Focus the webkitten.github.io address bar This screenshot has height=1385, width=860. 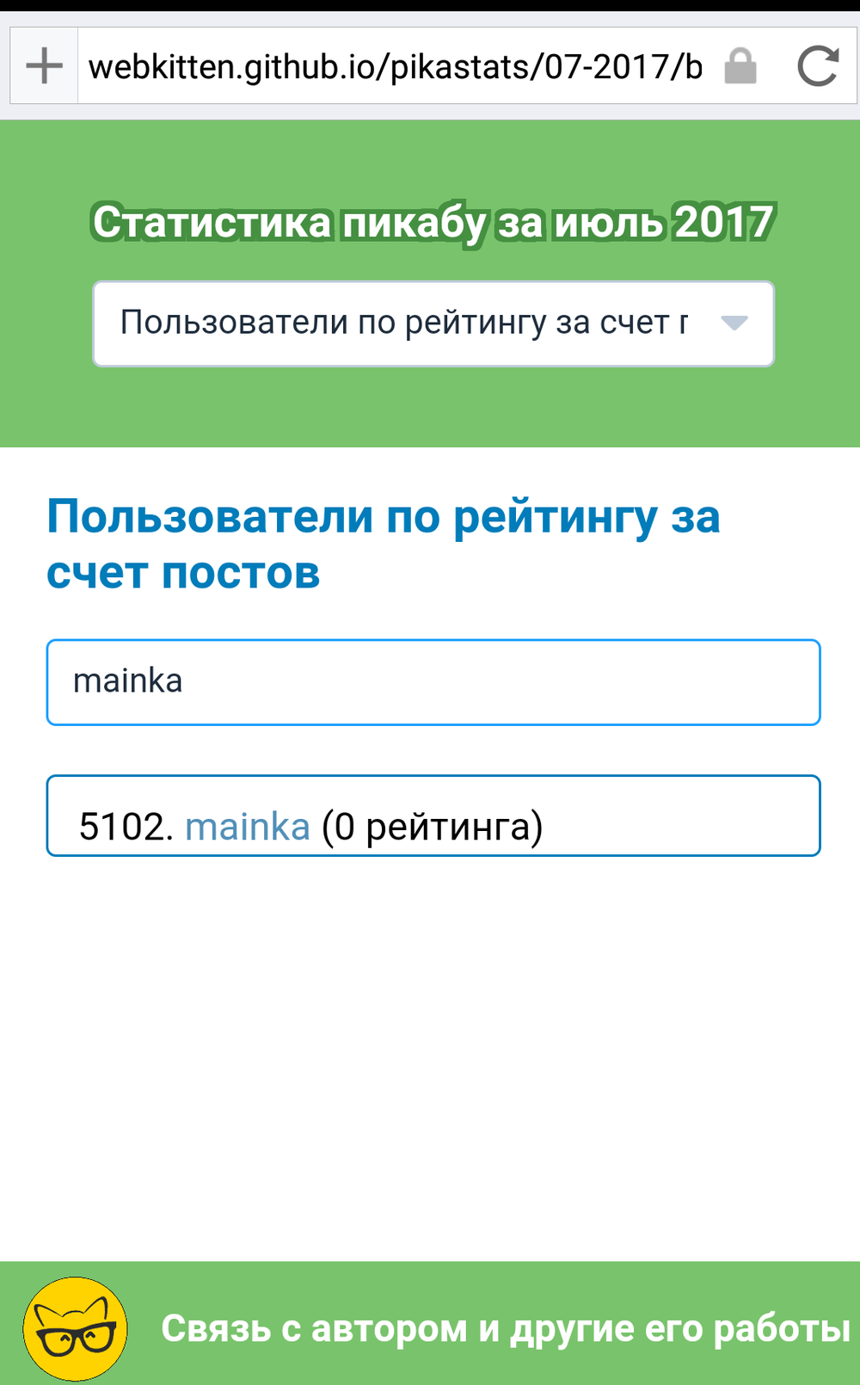pos(396,66)
